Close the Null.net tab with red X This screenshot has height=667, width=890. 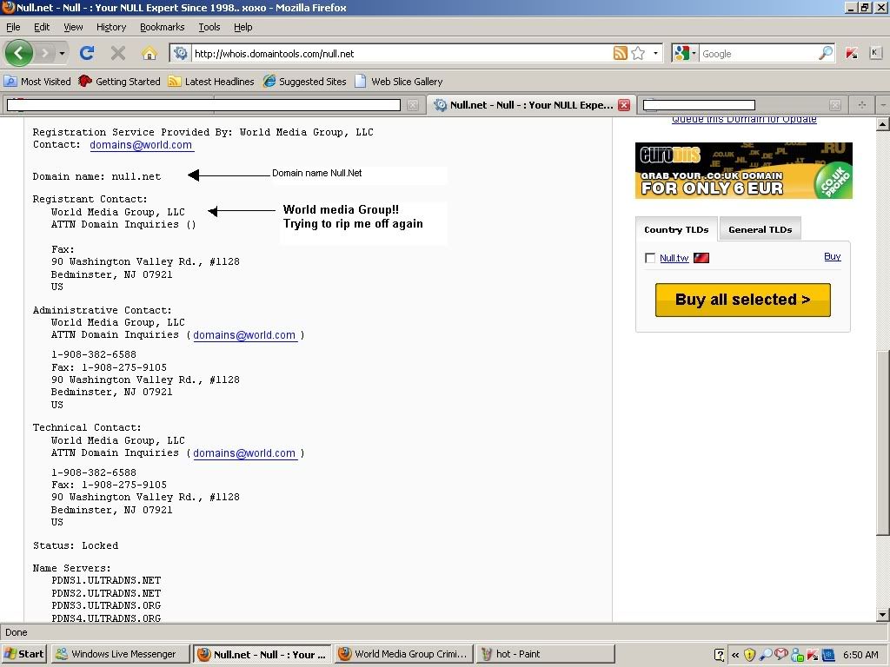click(624, 105)
